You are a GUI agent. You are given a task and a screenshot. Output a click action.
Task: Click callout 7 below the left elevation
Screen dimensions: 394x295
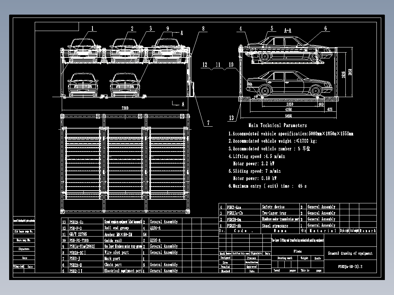[209, 123]
